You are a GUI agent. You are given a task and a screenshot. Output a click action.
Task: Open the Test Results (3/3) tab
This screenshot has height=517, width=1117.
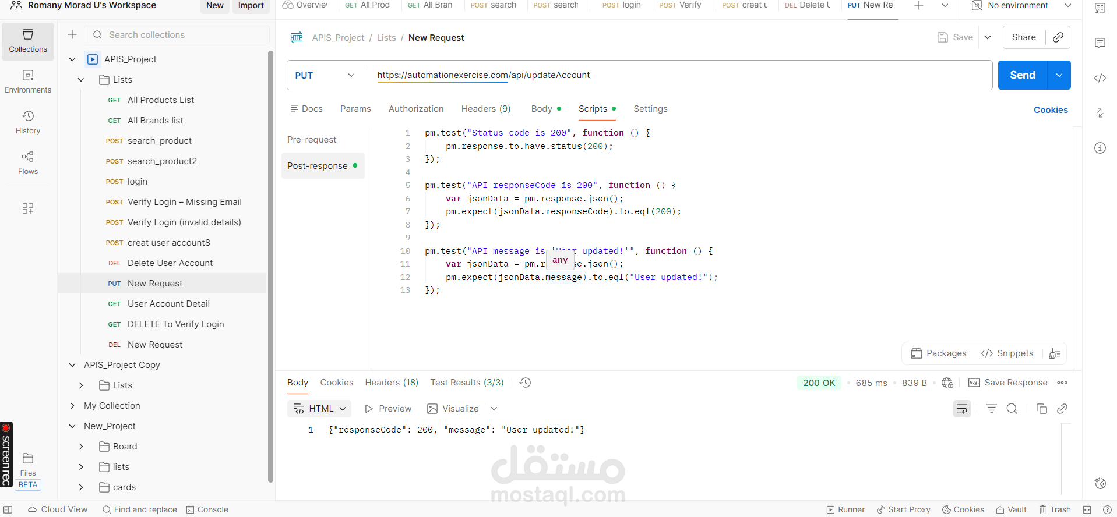467,383
